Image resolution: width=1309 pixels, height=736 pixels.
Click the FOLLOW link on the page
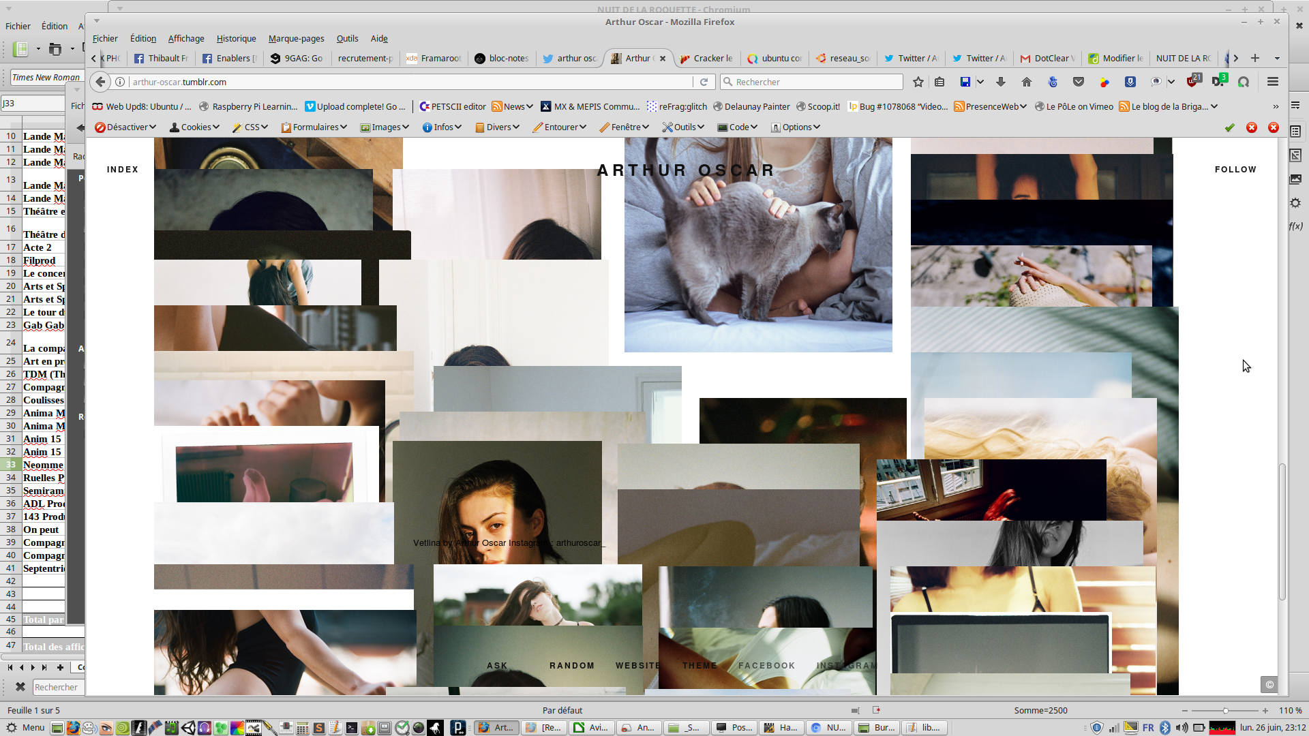(x=1235, y=170)
